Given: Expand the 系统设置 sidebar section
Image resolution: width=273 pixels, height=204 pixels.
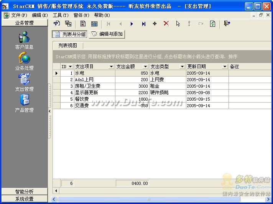Looking at the screenshot, I should point(25,199).
